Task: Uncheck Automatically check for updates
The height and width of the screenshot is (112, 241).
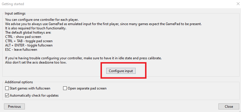Action: [x=7, y=95]
